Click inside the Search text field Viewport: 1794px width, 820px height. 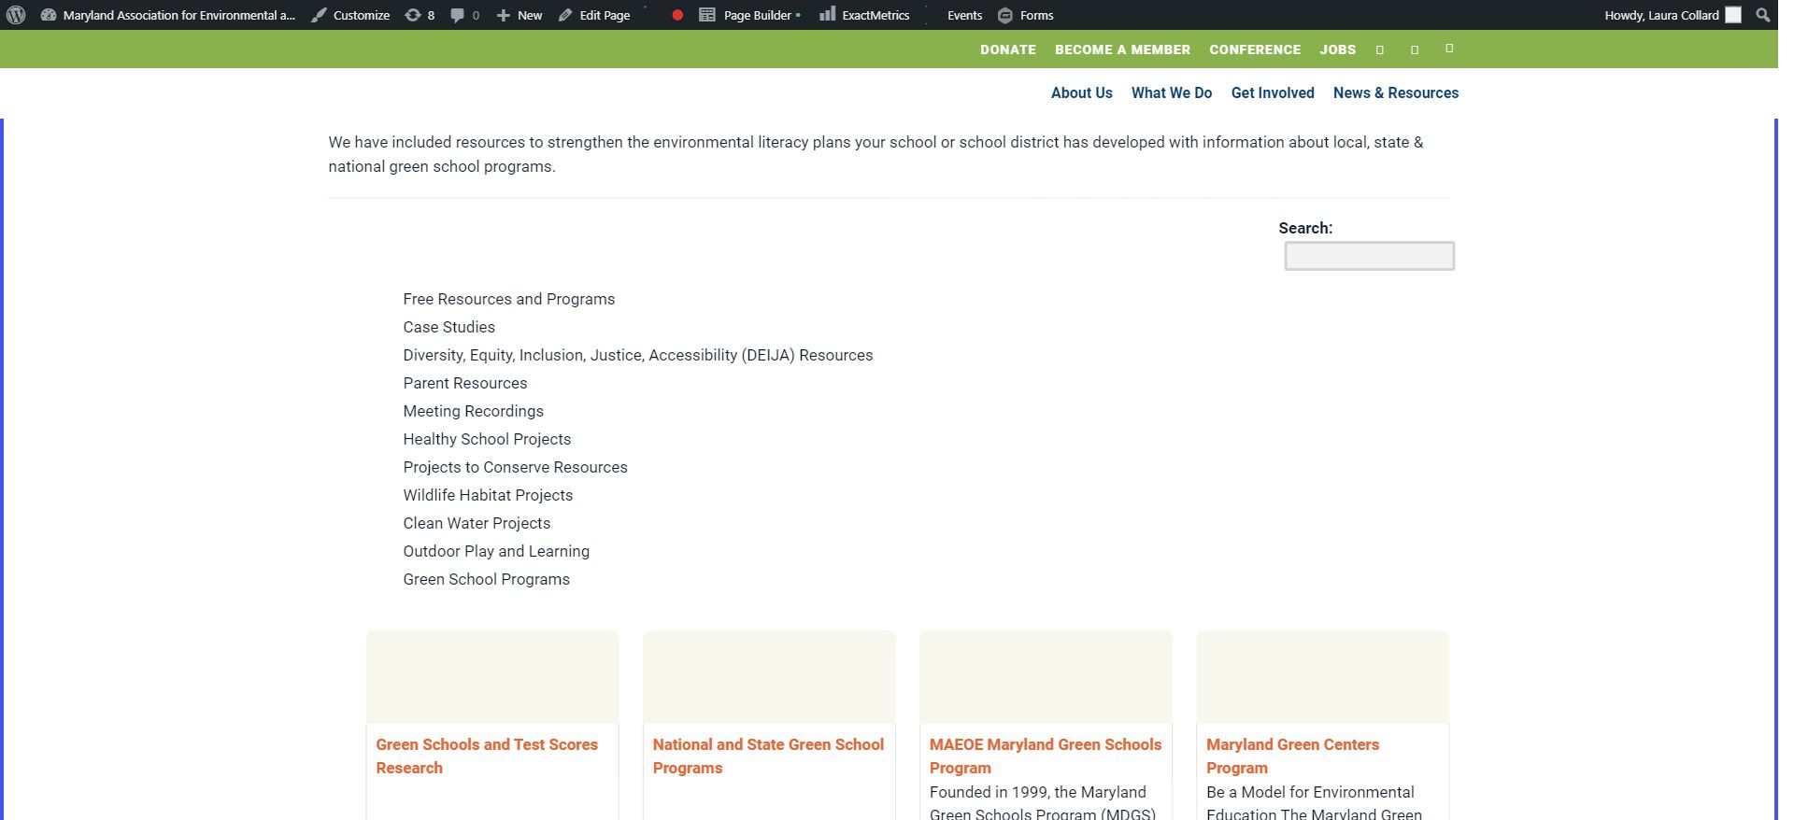tap(1369, 256)
